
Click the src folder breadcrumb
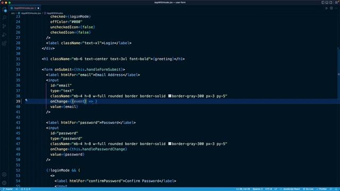(x=13, y=13)
